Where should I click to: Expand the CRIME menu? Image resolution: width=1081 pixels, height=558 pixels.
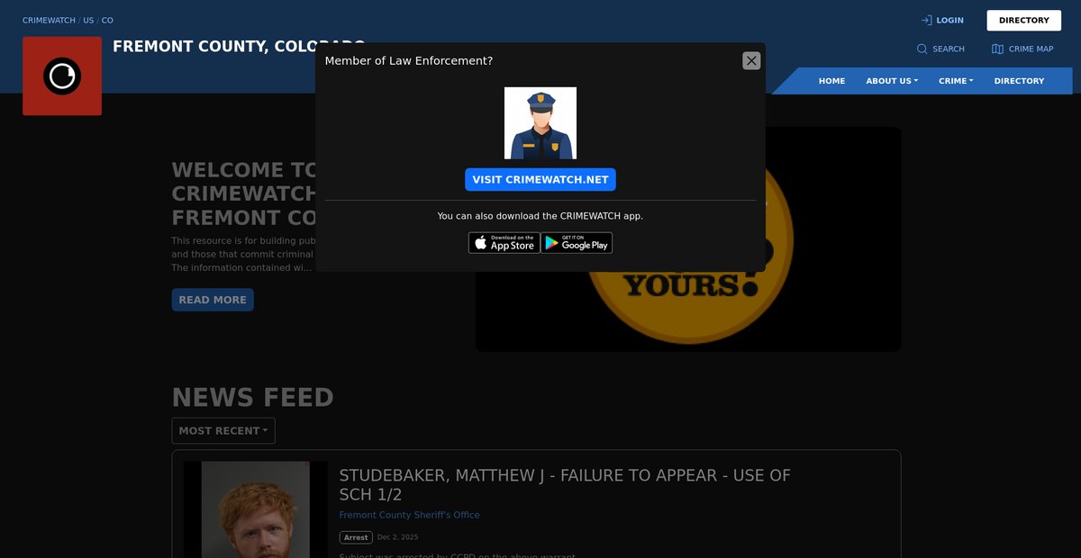956,81
